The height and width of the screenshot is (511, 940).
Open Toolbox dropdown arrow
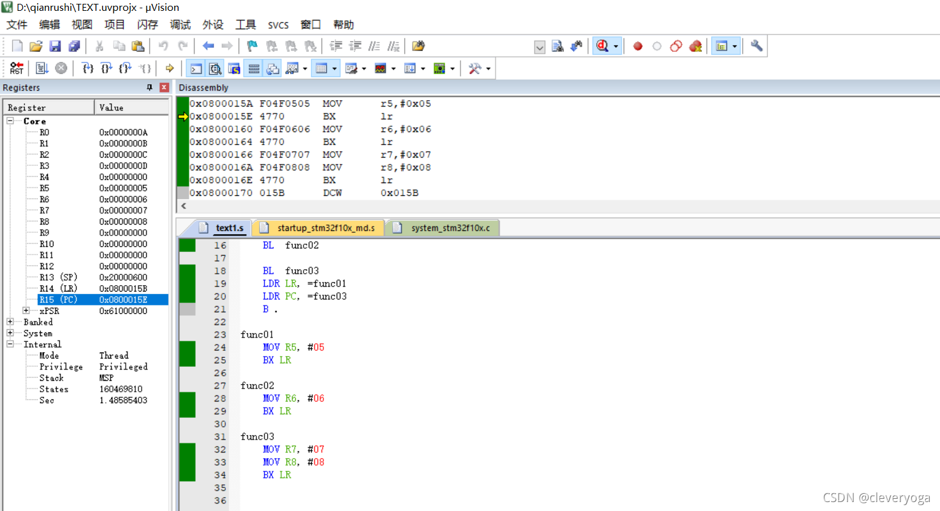(x=488, y=68)
